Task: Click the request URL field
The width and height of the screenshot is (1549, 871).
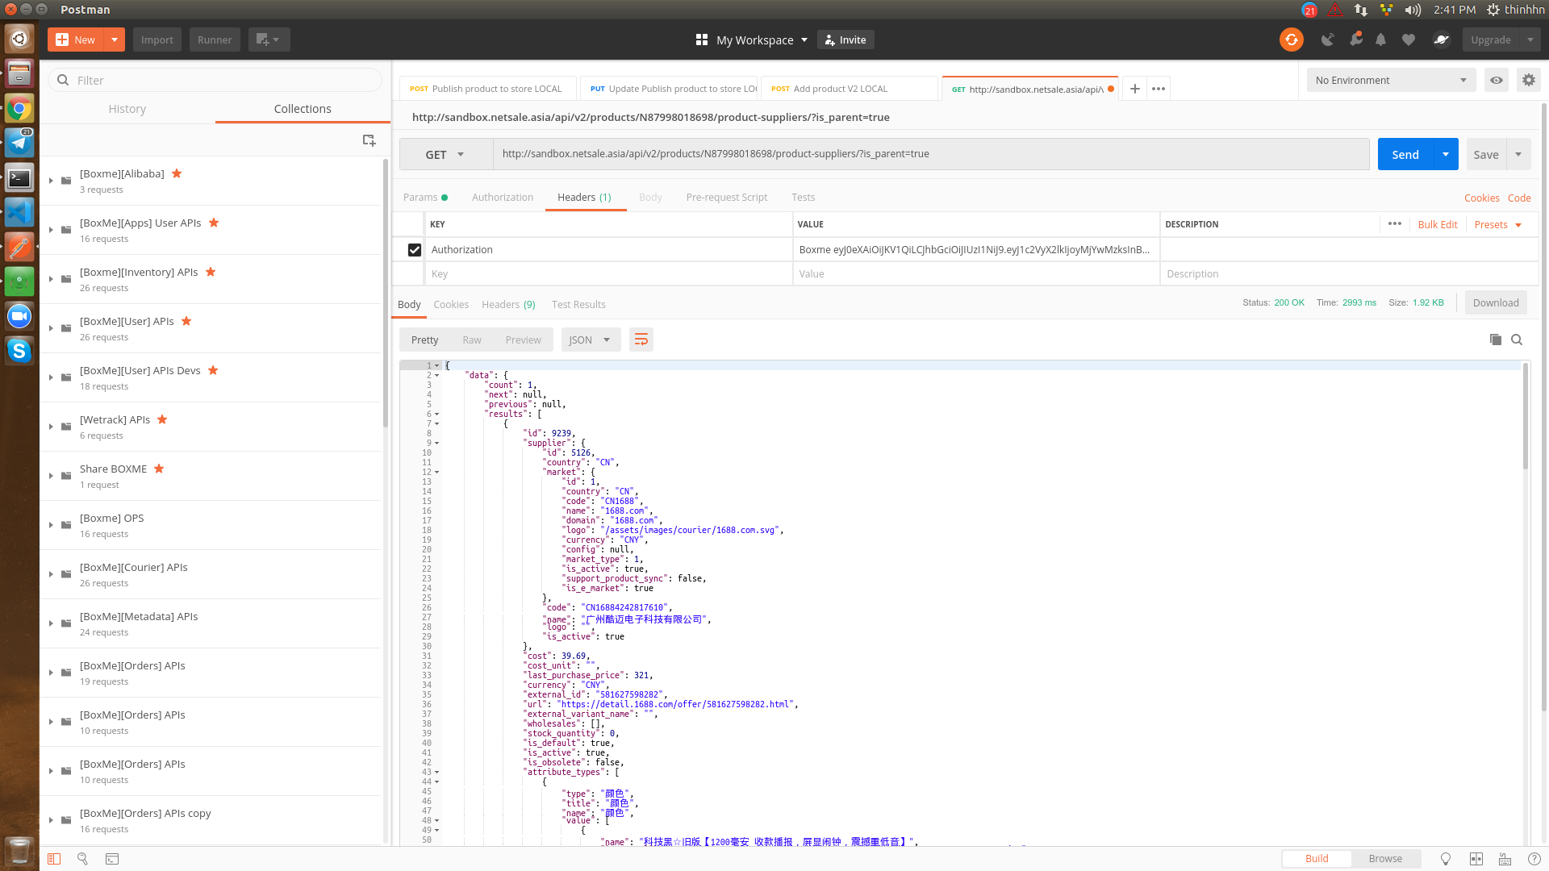Action: click(x=931, y=154)
